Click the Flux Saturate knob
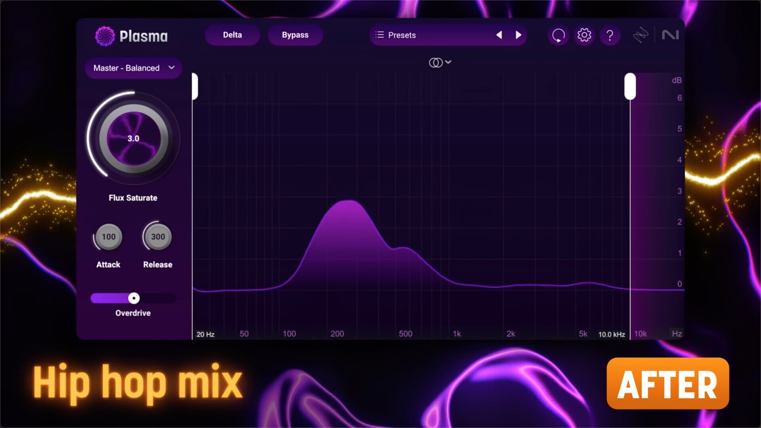Viewport: 761px width, 428px height. pos(134,138)
